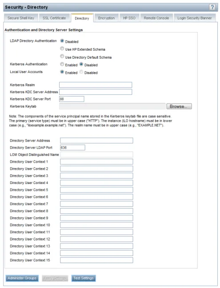
Task: Click the LOM Object Distinguished Name field
Action: (96, 155)
